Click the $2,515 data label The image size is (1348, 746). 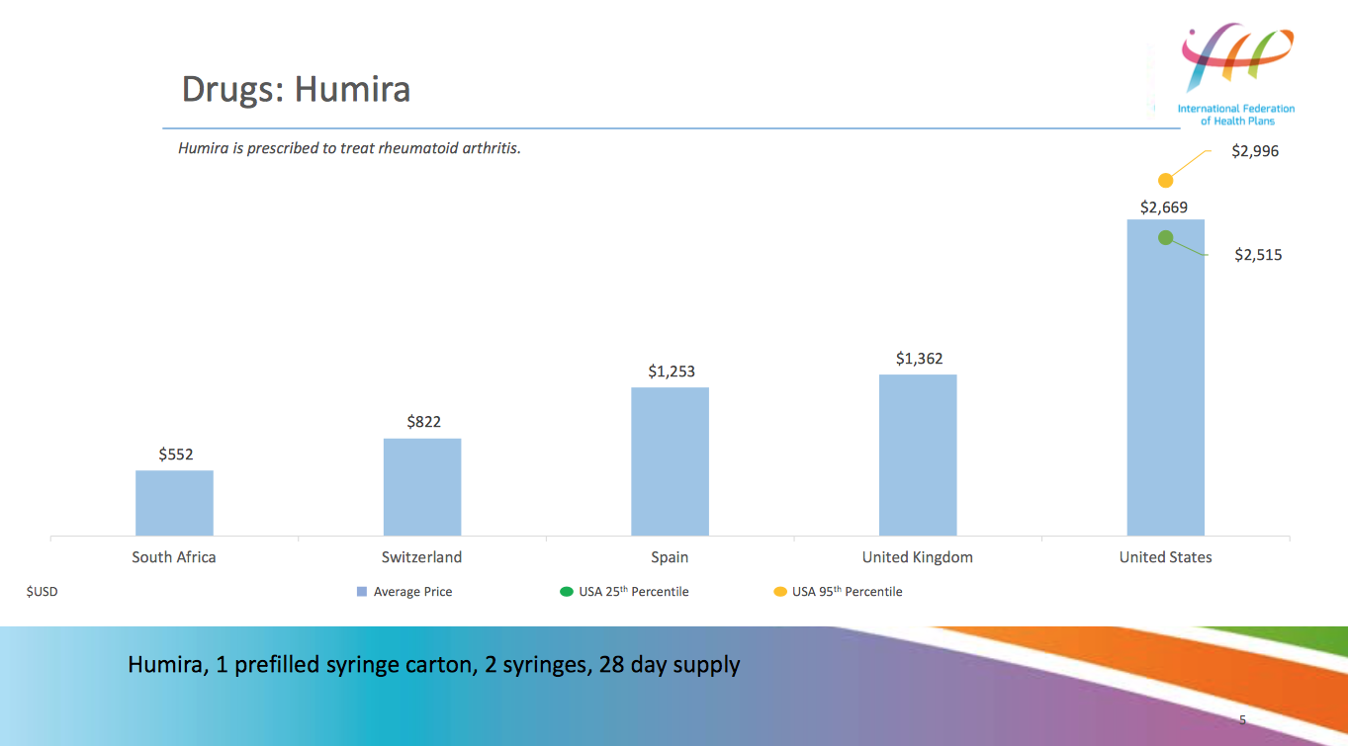1258,255
